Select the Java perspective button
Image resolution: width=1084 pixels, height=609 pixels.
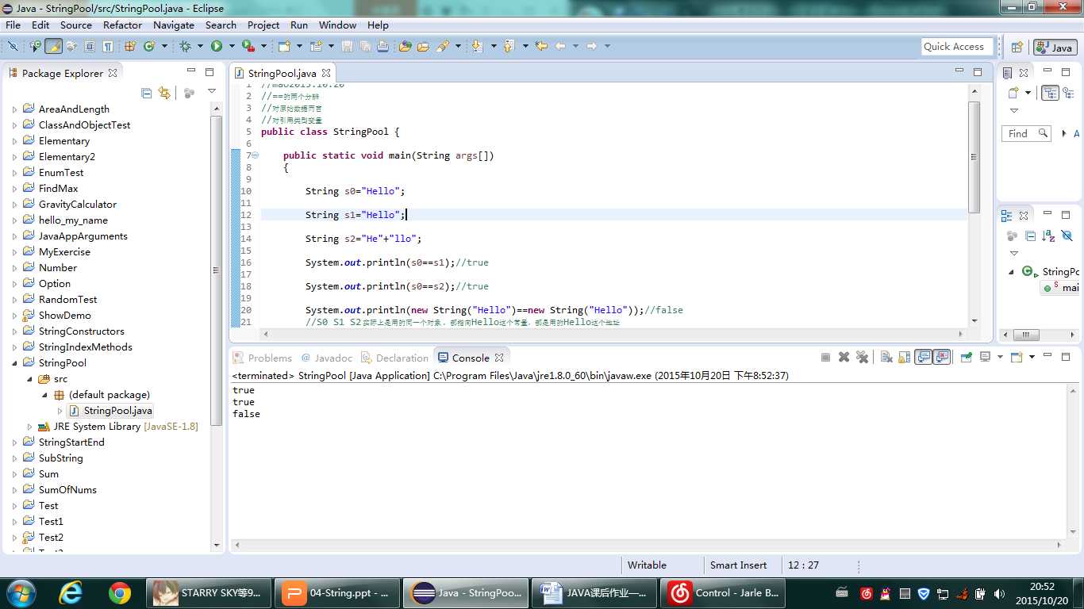1055,48
